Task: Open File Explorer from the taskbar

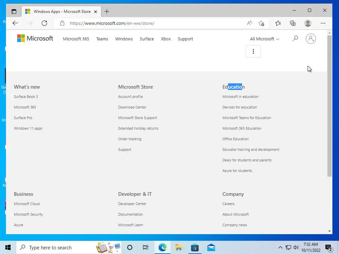Action: [x=178, y=247]
